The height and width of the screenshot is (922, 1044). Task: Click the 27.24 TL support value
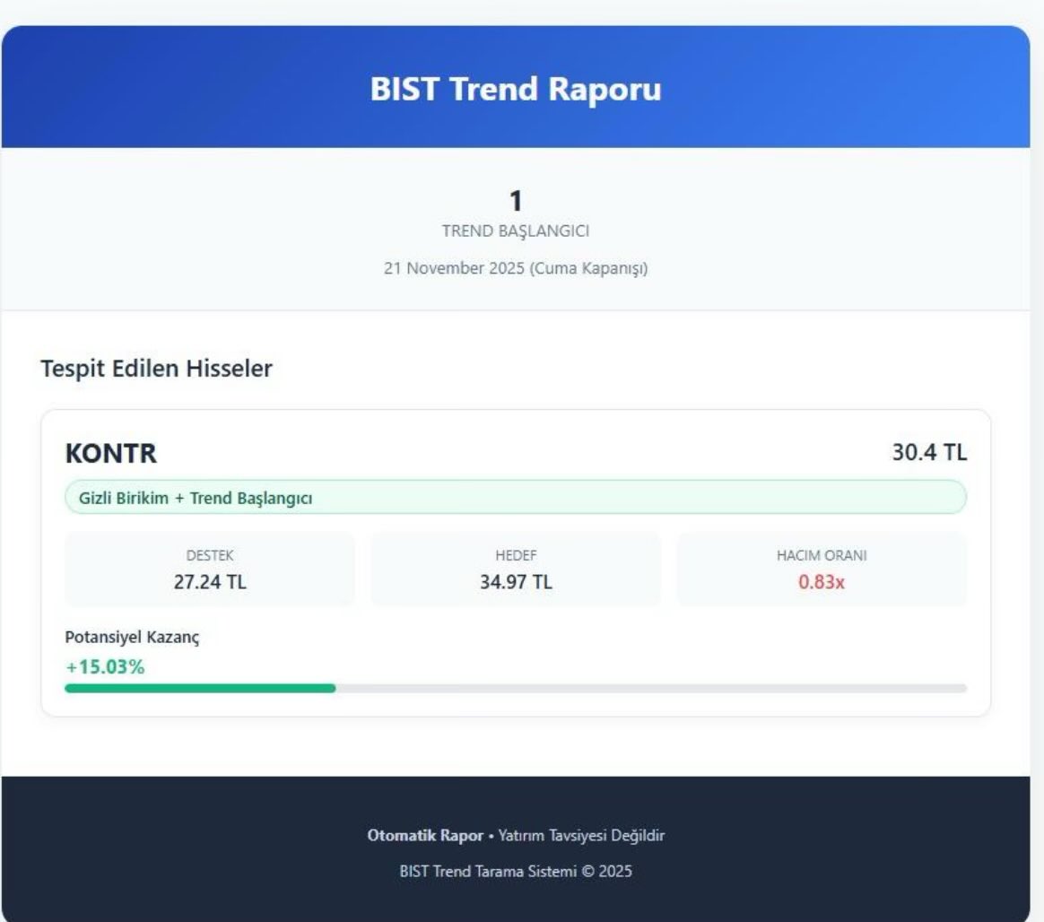pyautogui.click(x=210, y=582)
